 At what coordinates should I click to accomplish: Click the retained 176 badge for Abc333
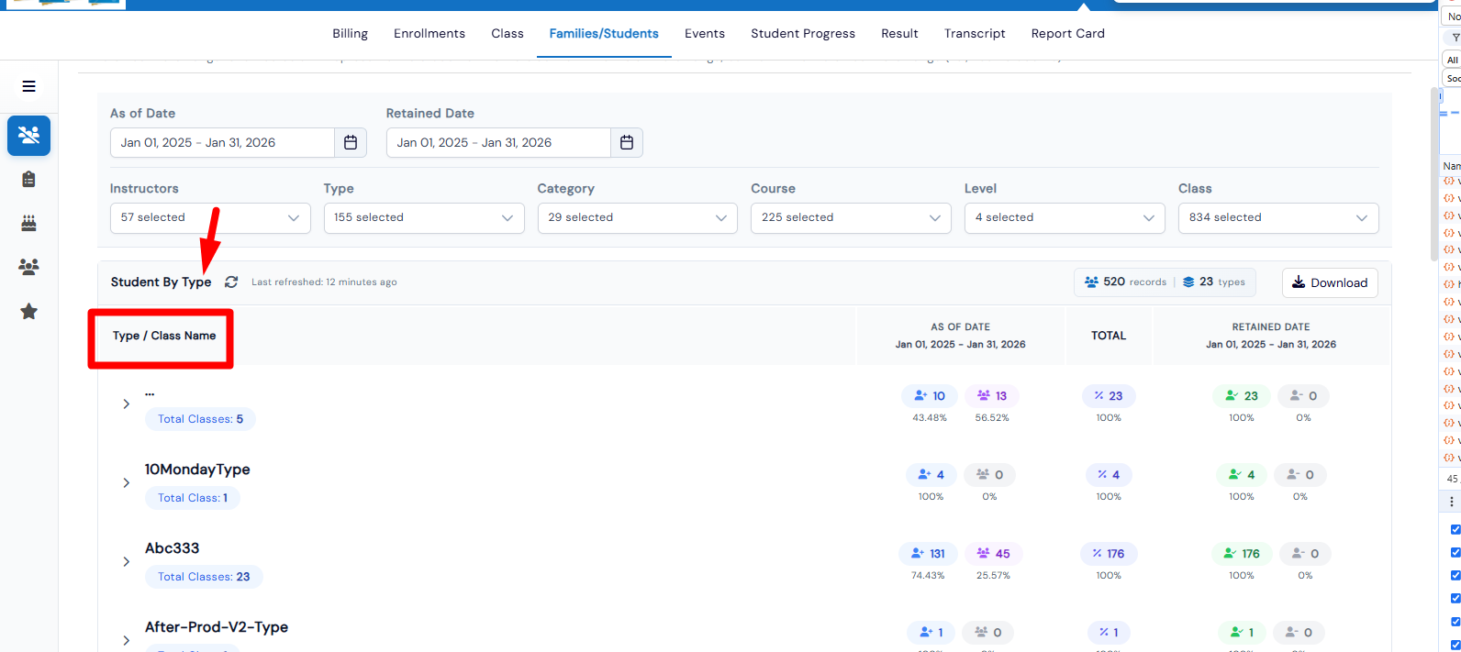pos(1242,554)
